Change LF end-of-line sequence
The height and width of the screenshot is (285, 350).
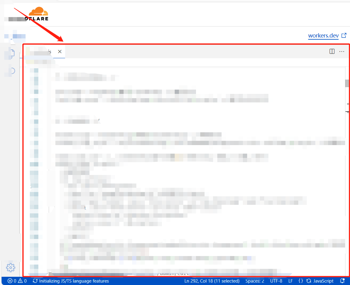pyautogui.click(x=291, y=281)
